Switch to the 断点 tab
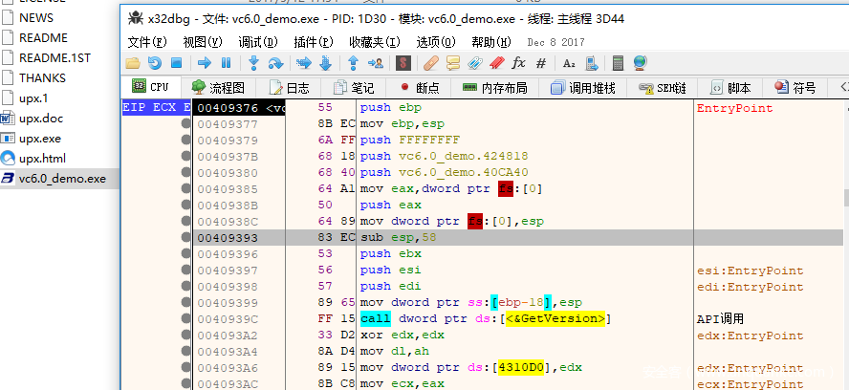 click(420, 88)
